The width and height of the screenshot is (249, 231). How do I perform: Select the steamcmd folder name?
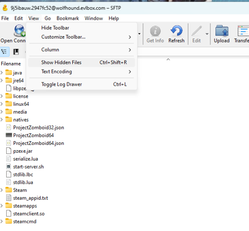pos(24,221)
